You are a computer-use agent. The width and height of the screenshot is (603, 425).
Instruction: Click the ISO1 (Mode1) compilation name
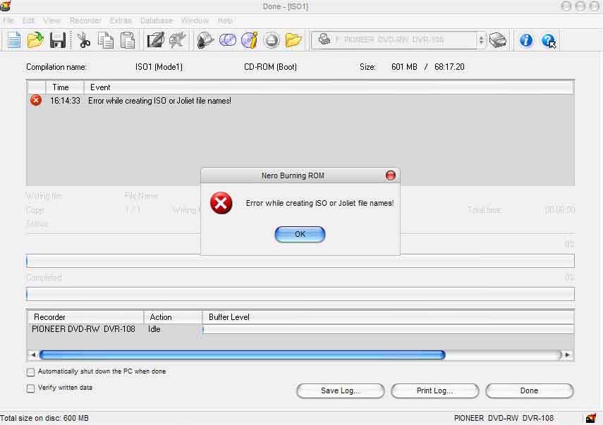[x=159, y=67]
